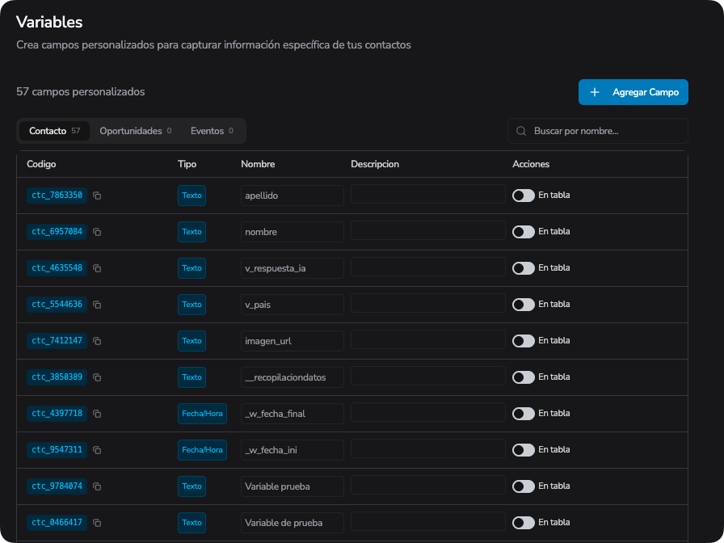Click Texto type badge for imagen_url
Image resolution: width=724 pixels, height=543 pixels.
click(192, 341)
